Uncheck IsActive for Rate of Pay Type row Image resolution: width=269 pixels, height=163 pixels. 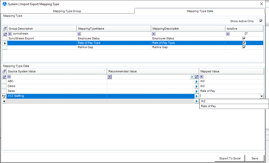pyautogui.click(x=244, y=43)
